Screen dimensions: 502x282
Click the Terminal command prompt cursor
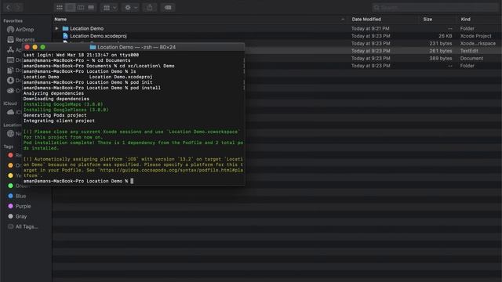click(132, 181)
